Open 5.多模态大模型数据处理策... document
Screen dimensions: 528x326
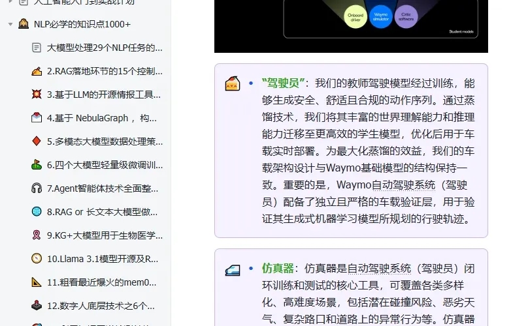(x=105, y=141)
